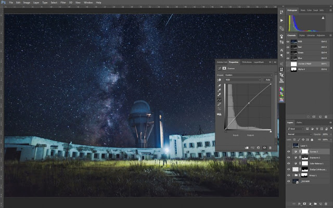
Task: Create new channel icon in Channels panel
Action: coord(320,116)
